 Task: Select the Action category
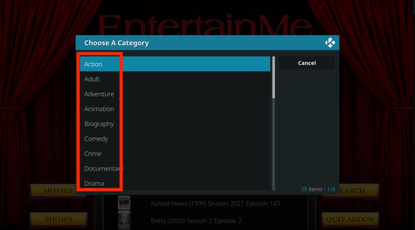click(x=175, y=64)
